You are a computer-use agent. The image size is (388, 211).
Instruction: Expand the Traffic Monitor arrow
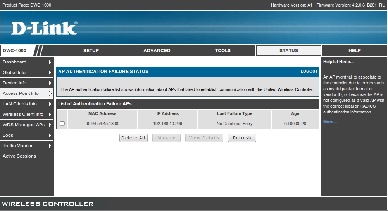[50, 146]
